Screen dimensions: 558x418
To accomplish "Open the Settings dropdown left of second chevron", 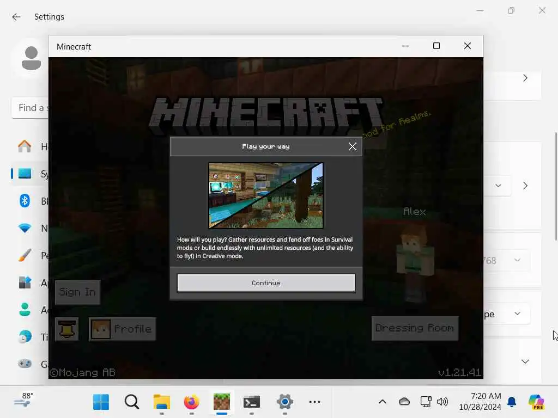I will coord(498,186).
